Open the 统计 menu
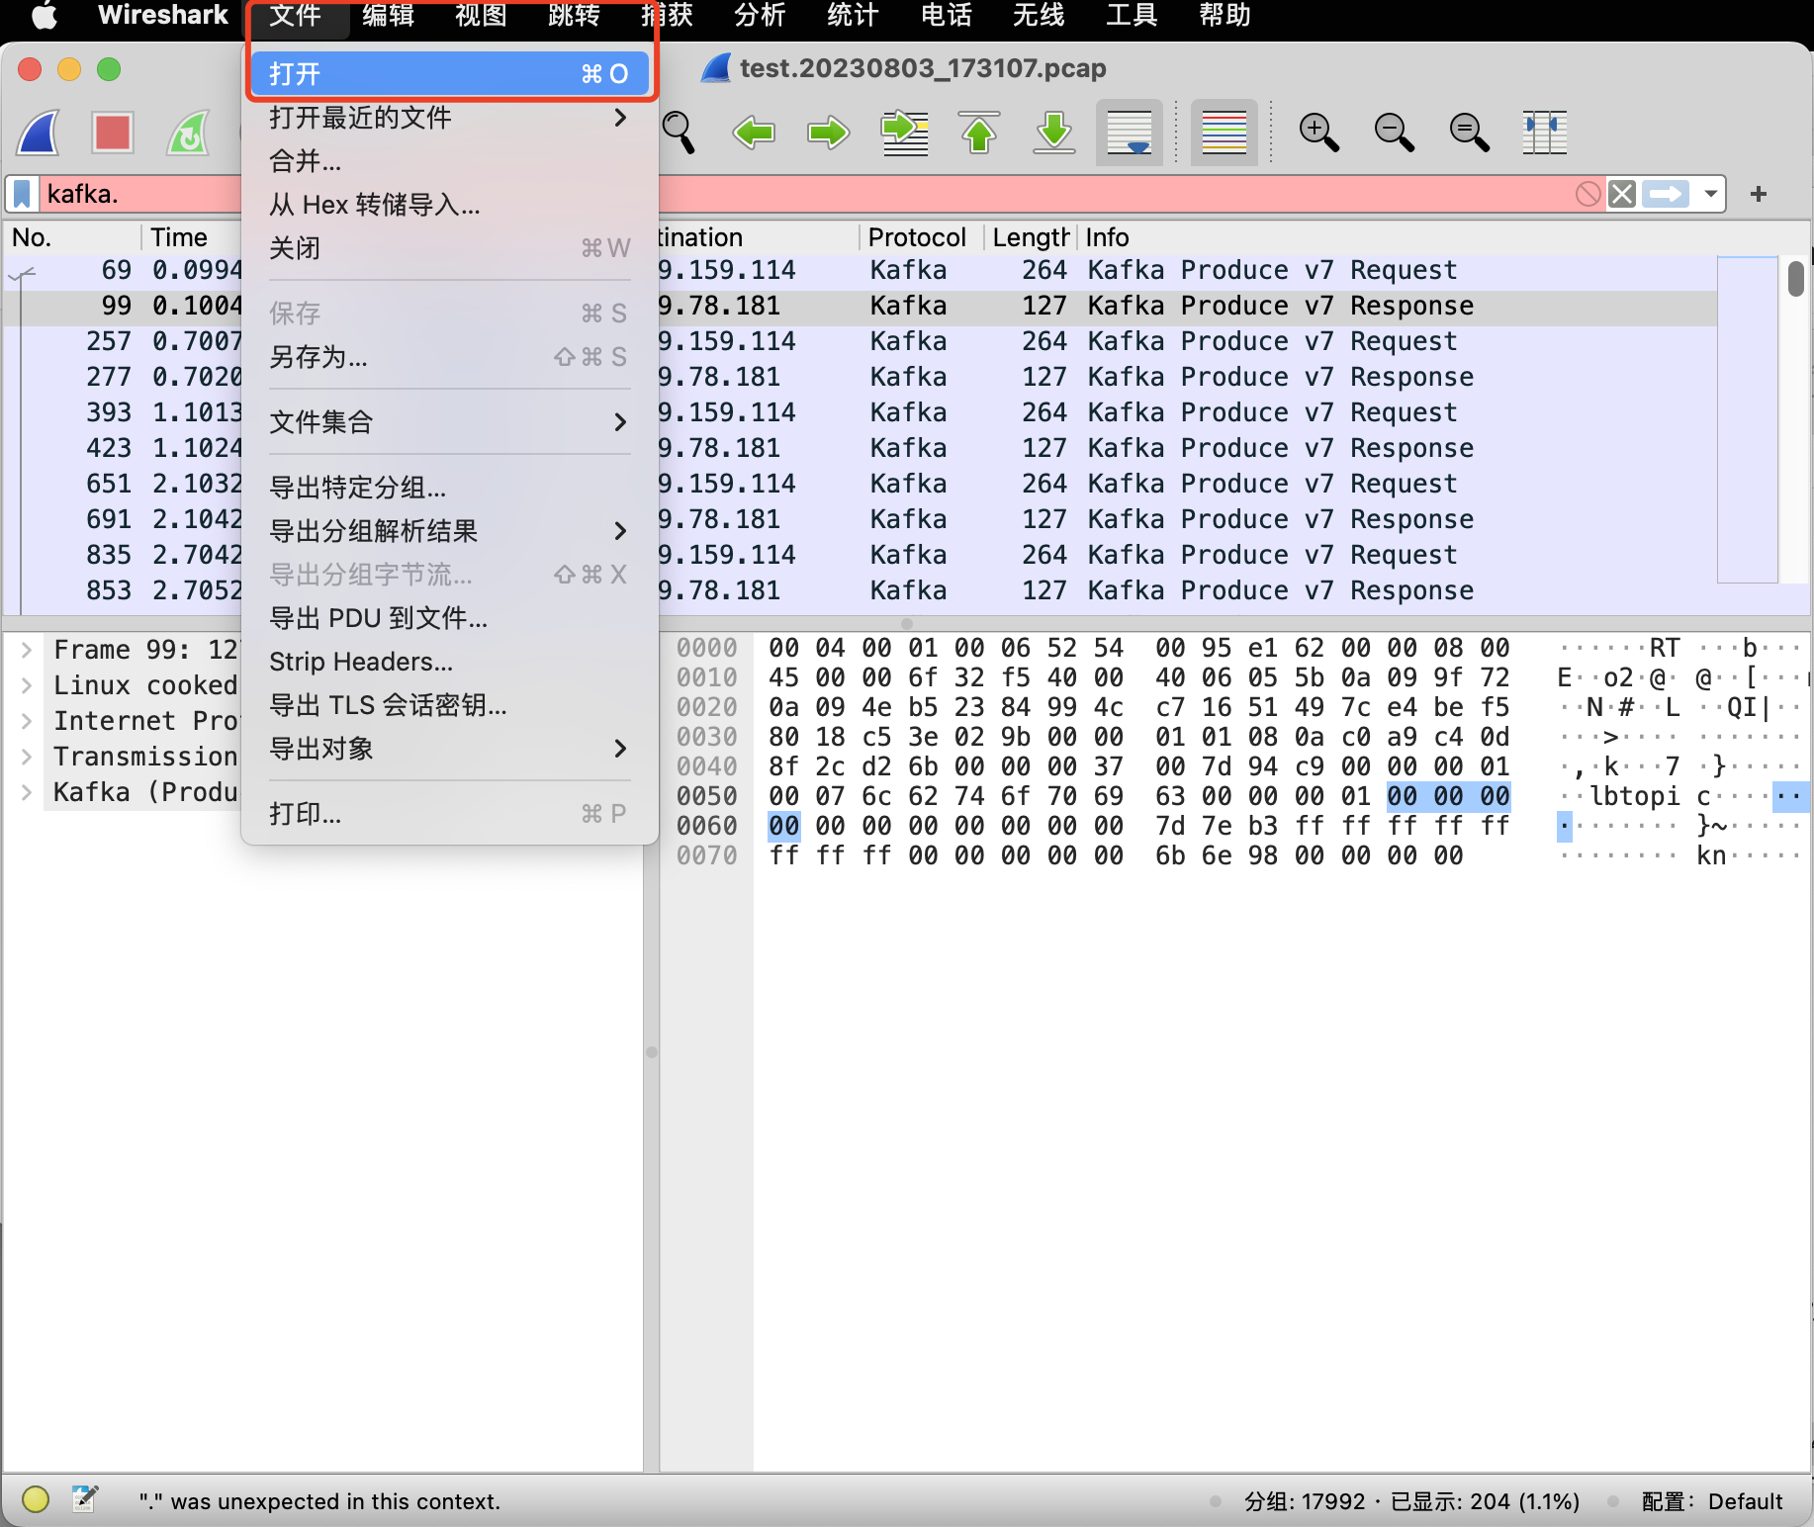 tap(853, 16)
